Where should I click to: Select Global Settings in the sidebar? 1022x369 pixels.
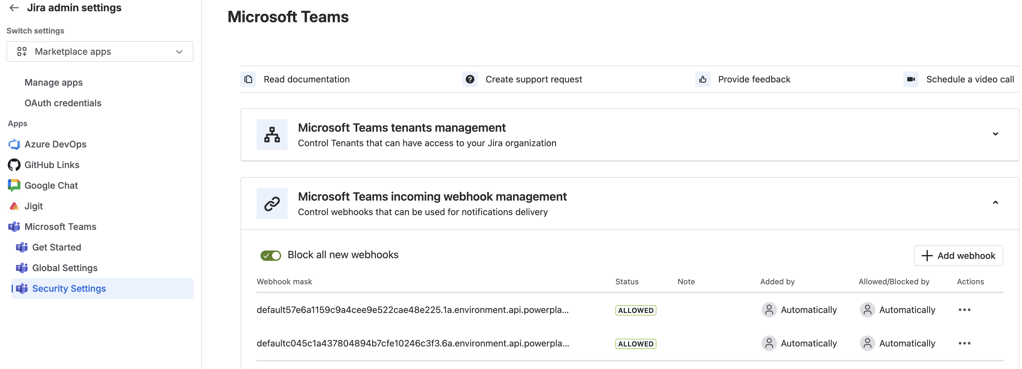[x=65, y=268]
